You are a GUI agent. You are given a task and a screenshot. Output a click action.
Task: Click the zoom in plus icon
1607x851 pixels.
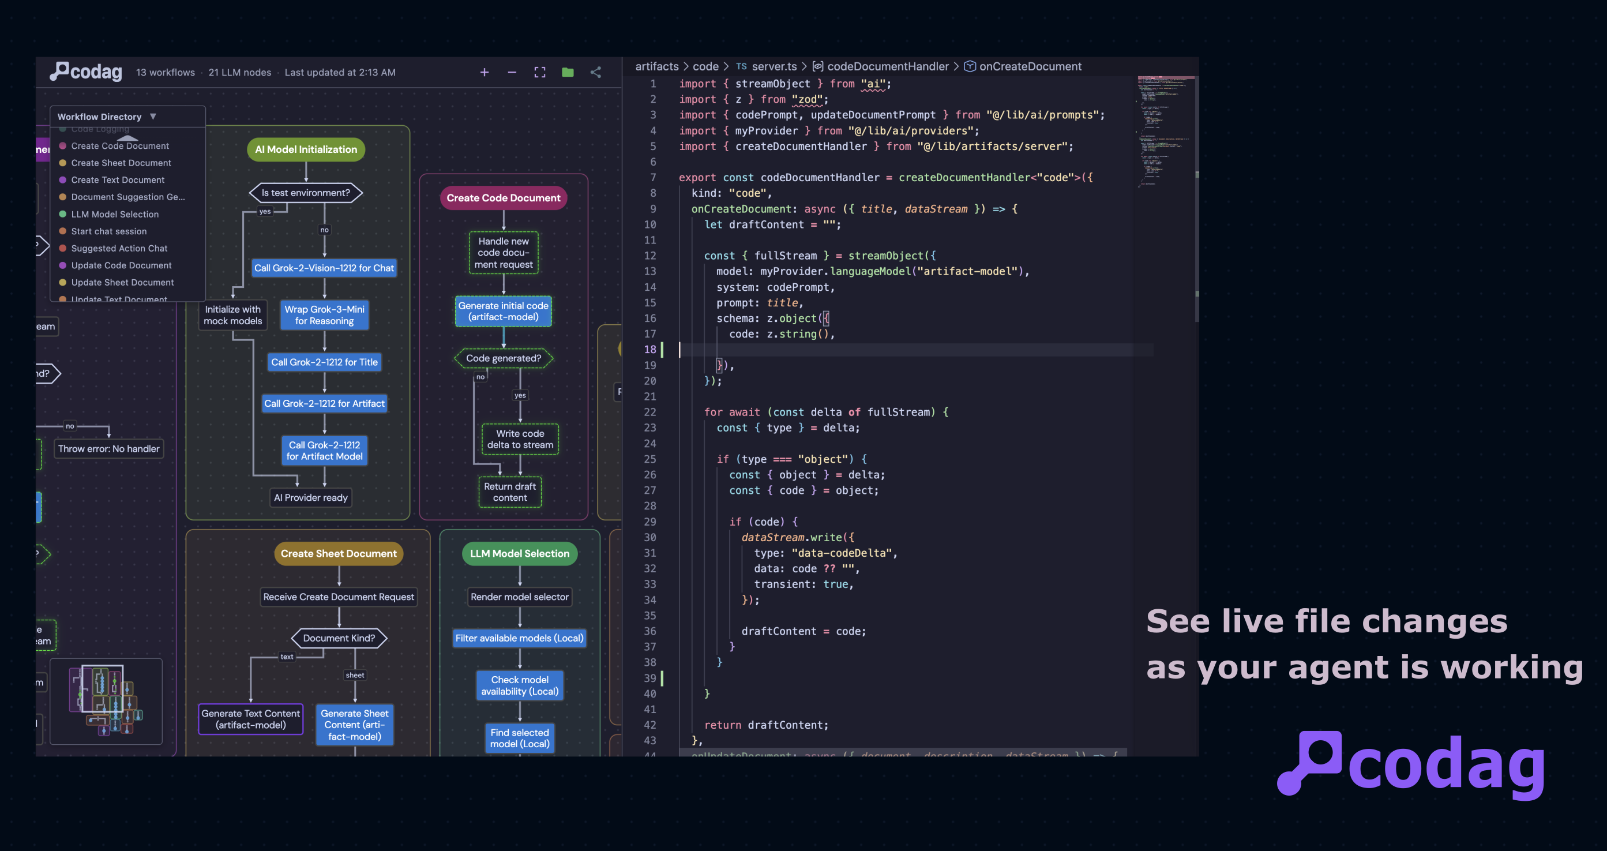click(484, 72)
